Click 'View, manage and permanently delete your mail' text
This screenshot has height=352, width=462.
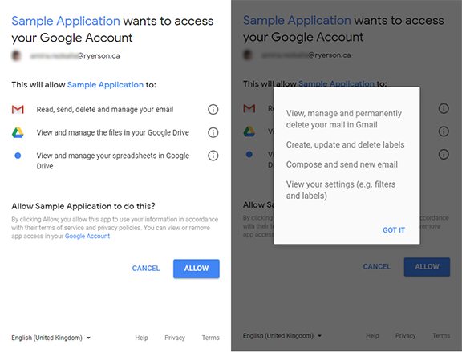[344, 119]
